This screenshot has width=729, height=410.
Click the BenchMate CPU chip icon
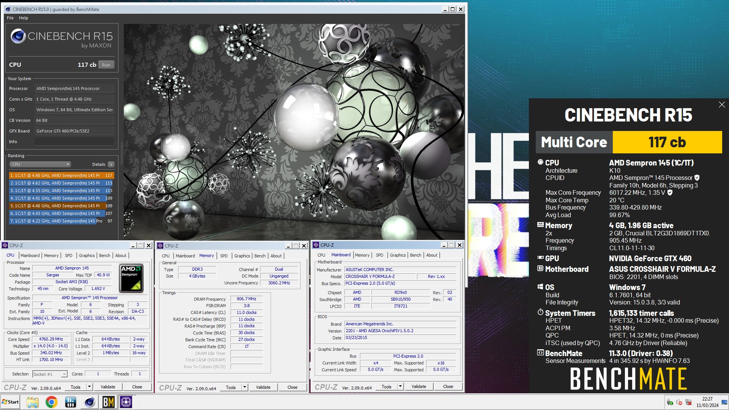point(540,162)
